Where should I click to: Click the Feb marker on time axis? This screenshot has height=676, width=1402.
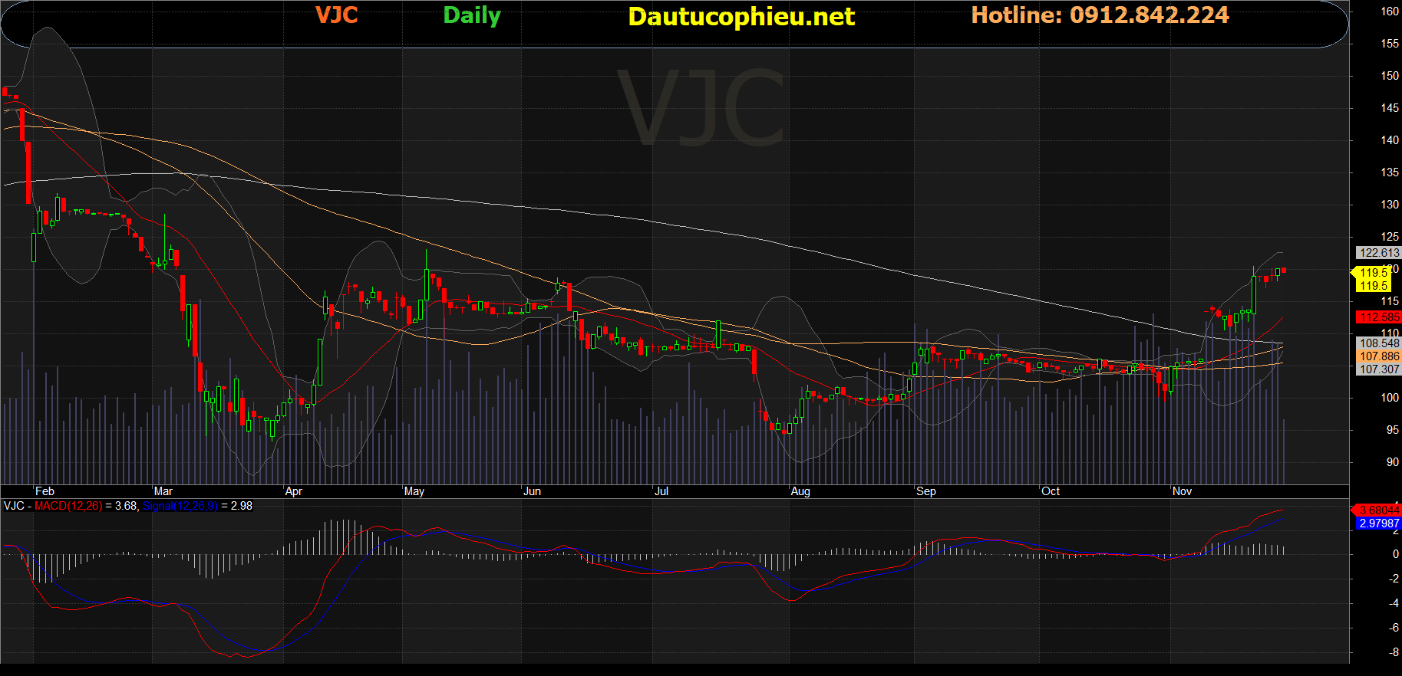pyautogui.click(x=45, y=491)
